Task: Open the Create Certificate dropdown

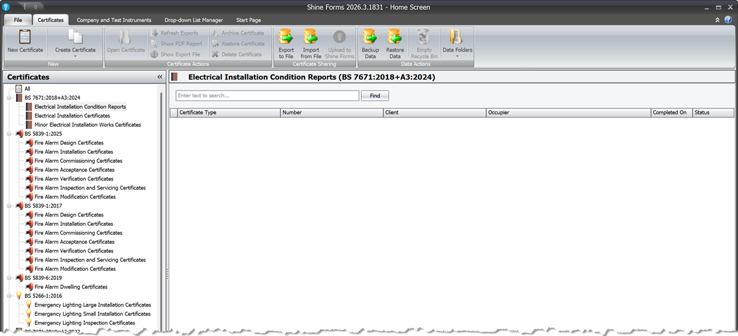Action: pyautogui.click(x=75, y=44)
